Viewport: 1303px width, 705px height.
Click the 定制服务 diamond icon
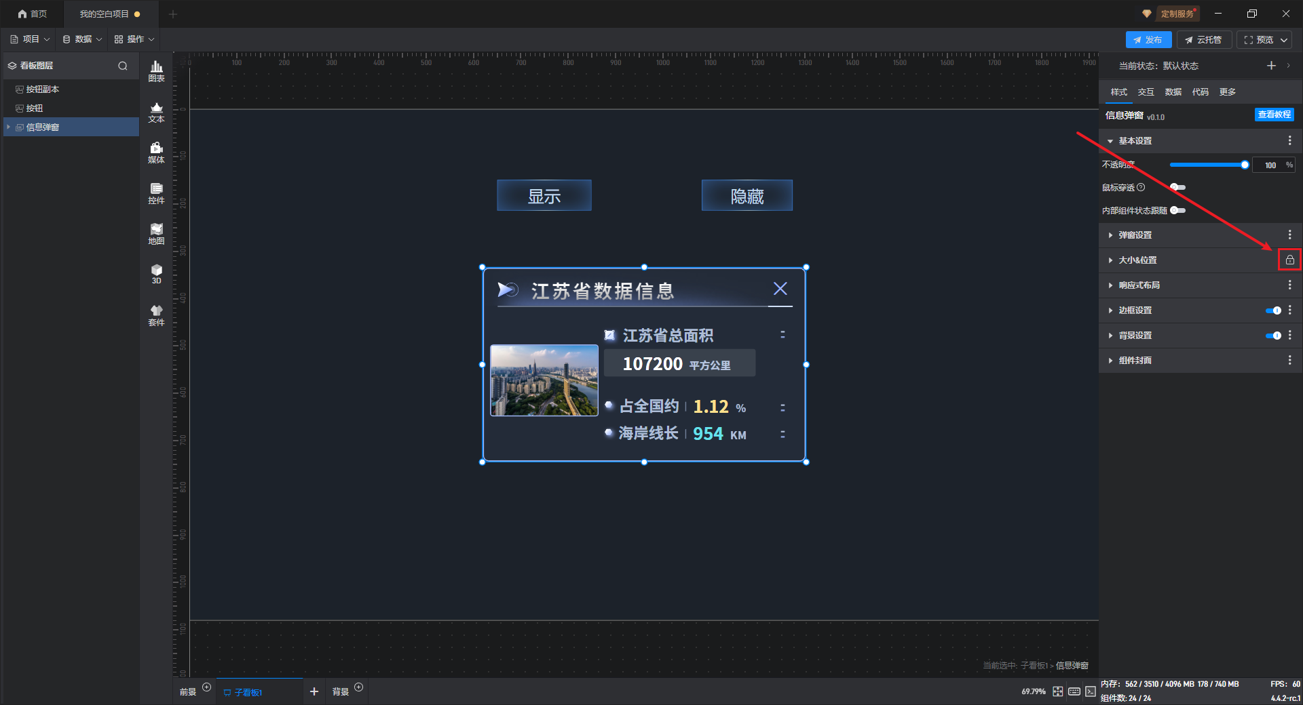click(x=1147, y=14)
